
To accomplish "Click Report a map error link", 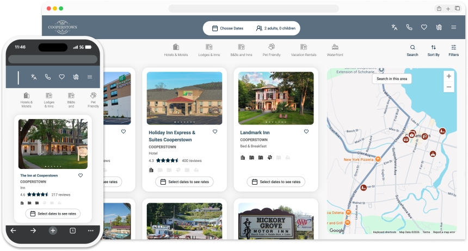I will (x=444, y=232).
